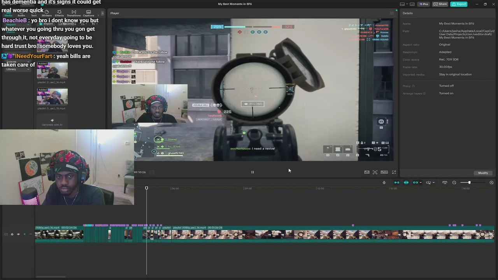Toggle the track lock icon
This screenshot has height=280, width=498.
(x=12, y=234)
